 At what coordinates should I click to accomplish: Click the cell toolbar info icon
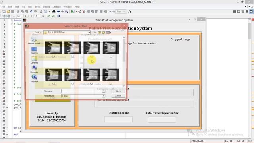tap(59, 16)
